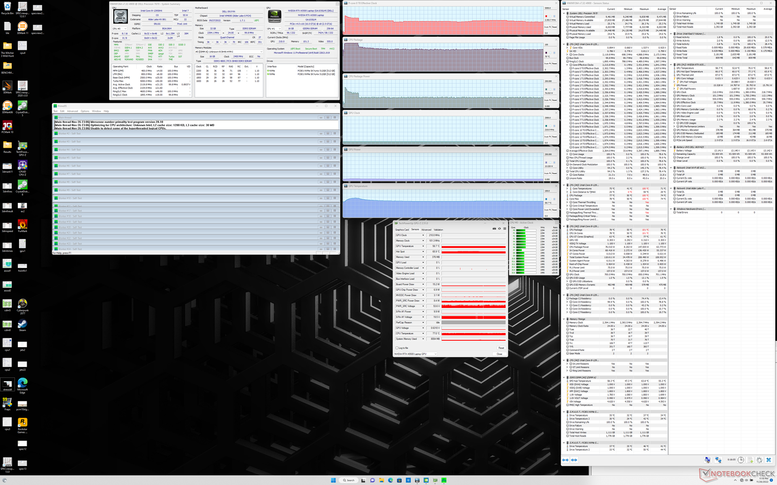Click the HWiNFO collapse columns arrows icon
This screenshot has height=485, width=777.
pyautogui.click(x=574, y=460)
